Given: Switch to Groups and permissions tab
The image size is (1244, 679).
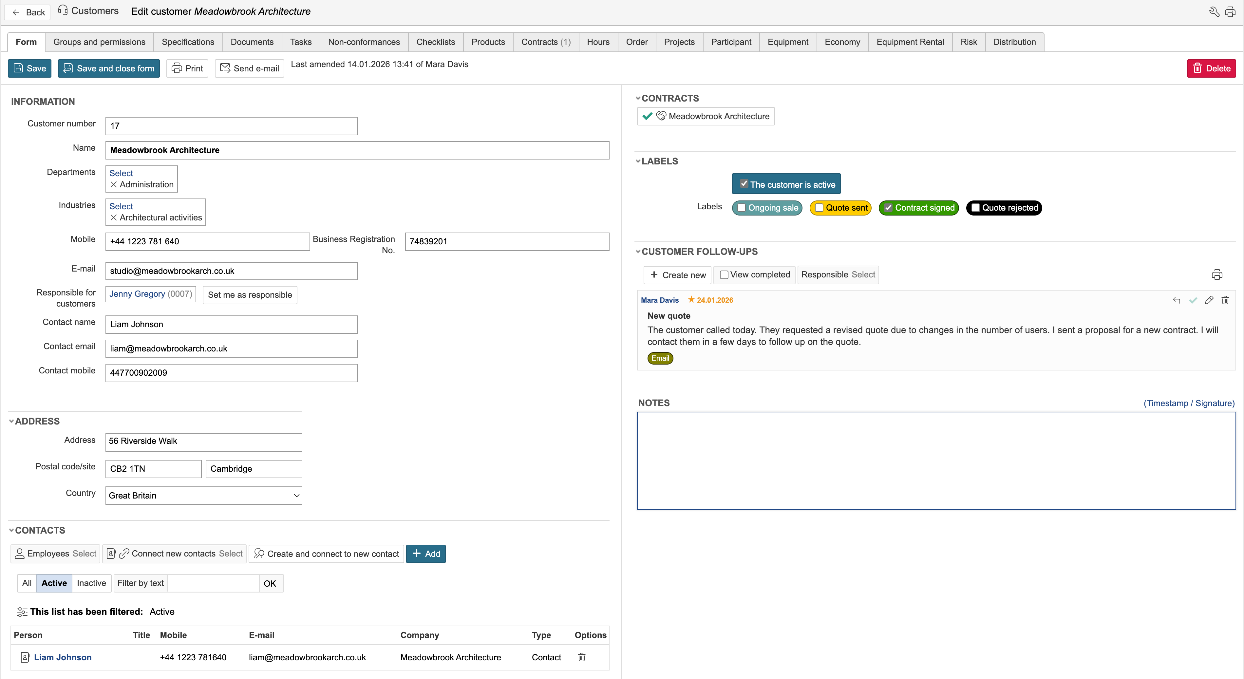Looking at the screenshot, I should click(x=99, y=42).
